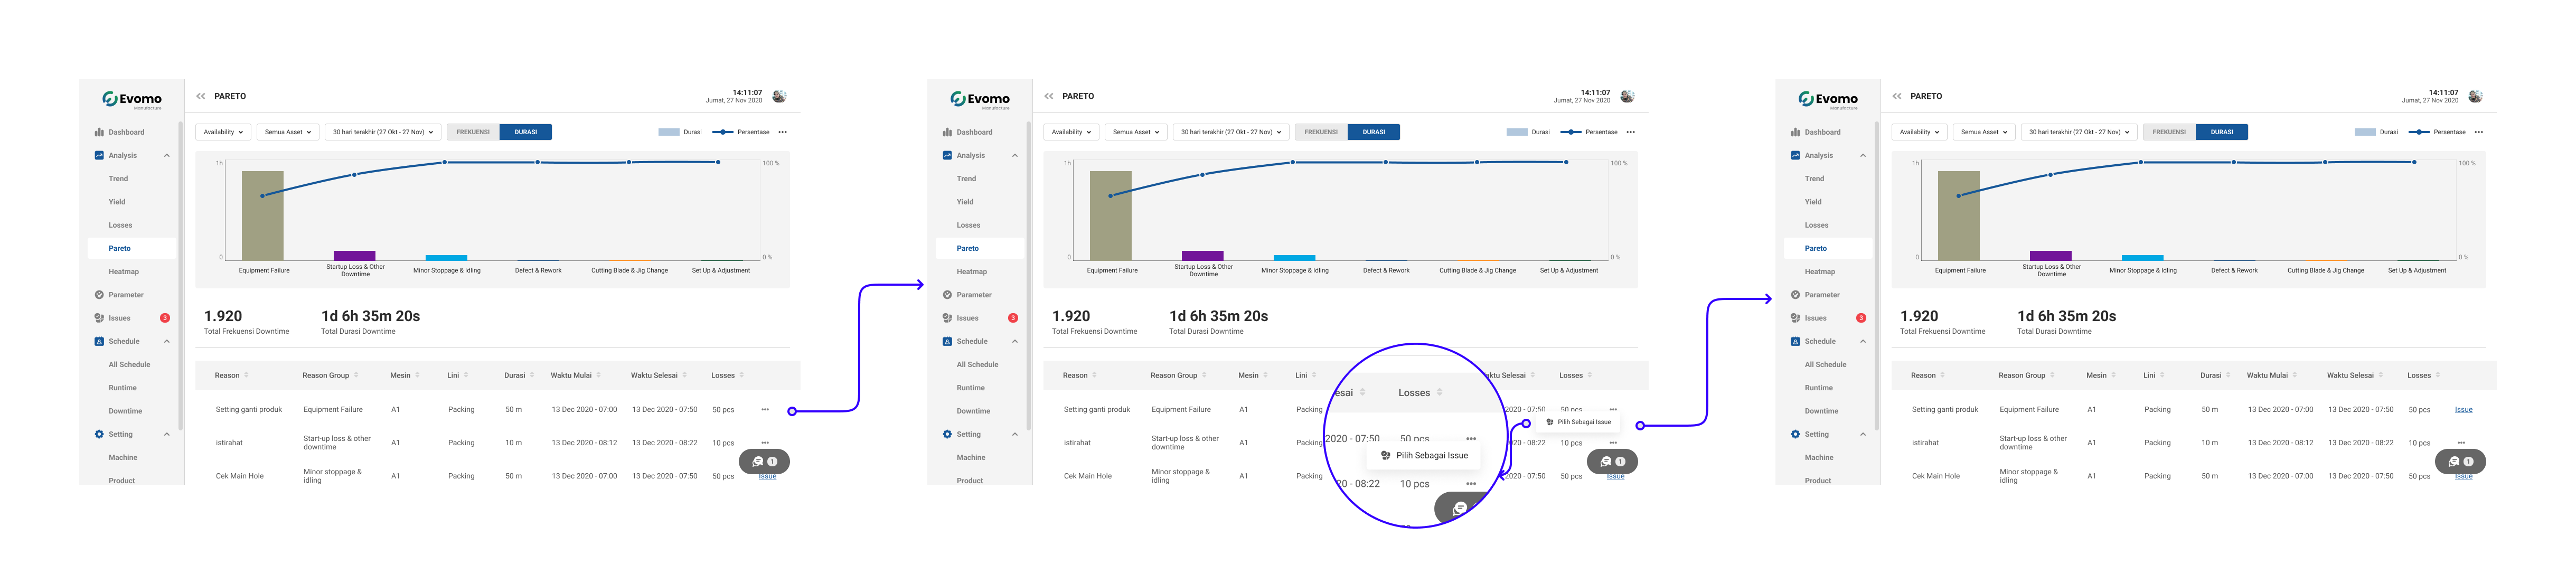Open chart options three-dot menu in second mockup

point(1630,132)
